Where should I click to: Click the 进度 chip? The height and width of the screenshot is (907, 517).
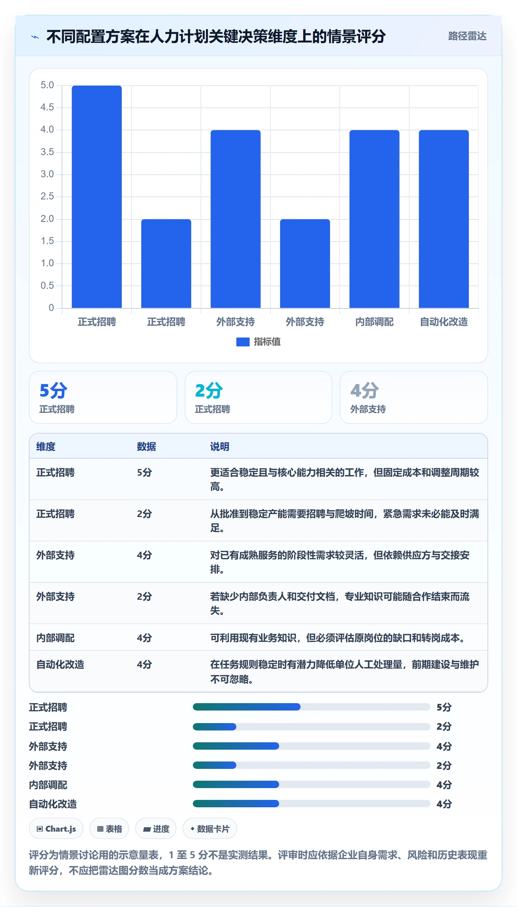156,829
